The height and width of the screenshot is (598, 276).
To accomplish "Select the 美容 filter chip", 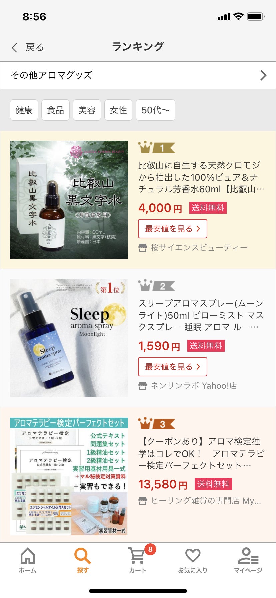I will click(x=87, y=110).
